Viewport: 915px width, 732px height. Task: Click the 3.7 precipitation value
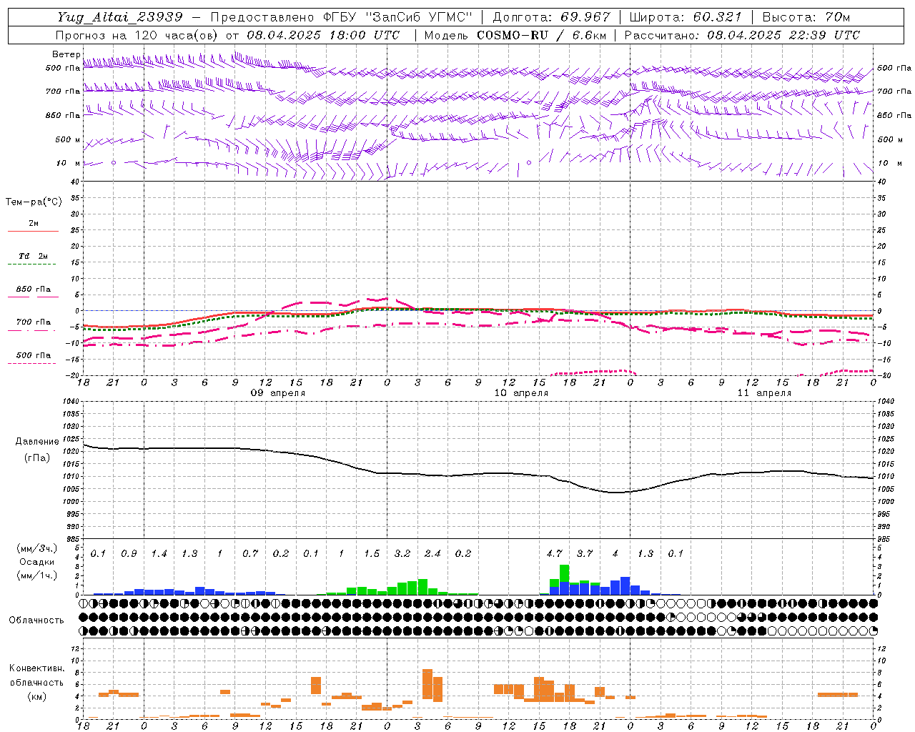click(x=585, y=554)
